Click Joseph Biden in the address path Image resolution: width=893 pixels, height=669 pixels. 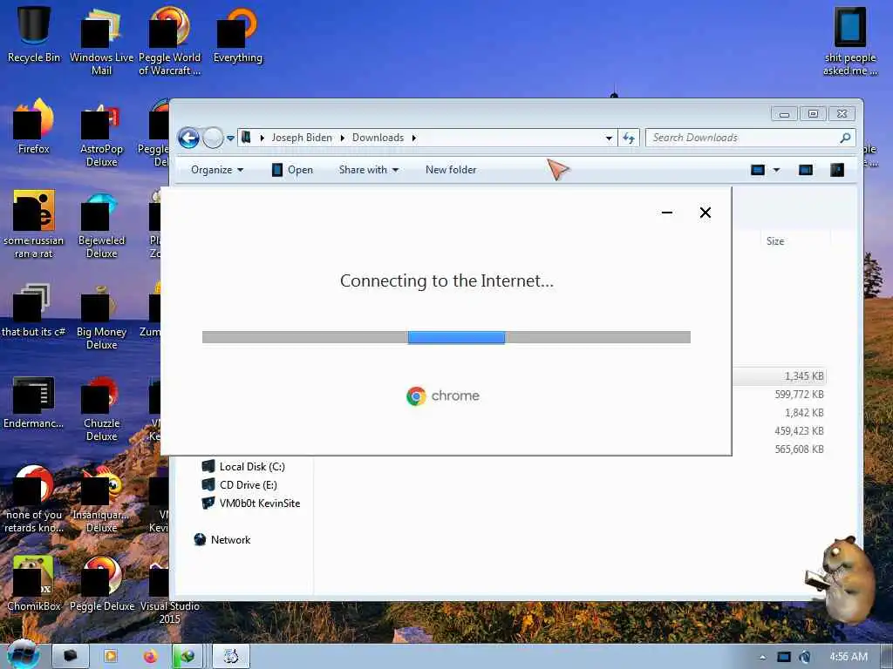(302, 138)
